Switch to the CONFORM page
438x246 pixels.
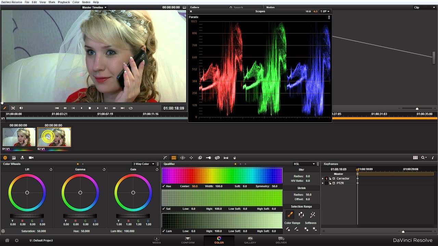188,240
